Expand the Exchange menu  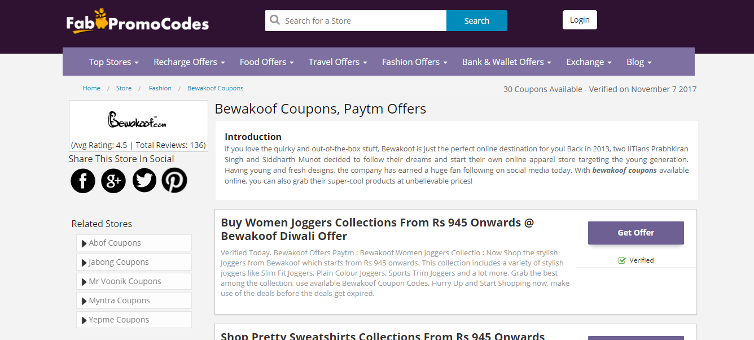point(589,62)
